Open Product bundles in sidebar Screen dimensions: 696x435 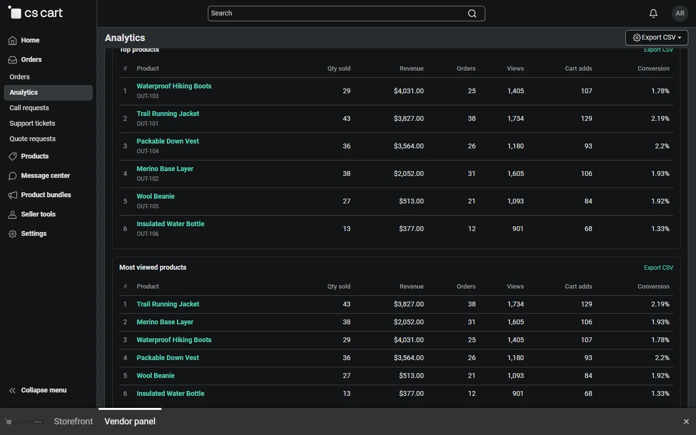coord(46,195)
